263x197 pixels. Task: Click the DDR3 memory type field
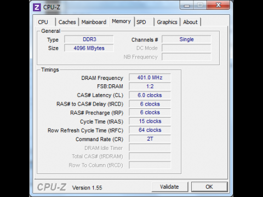89,39
